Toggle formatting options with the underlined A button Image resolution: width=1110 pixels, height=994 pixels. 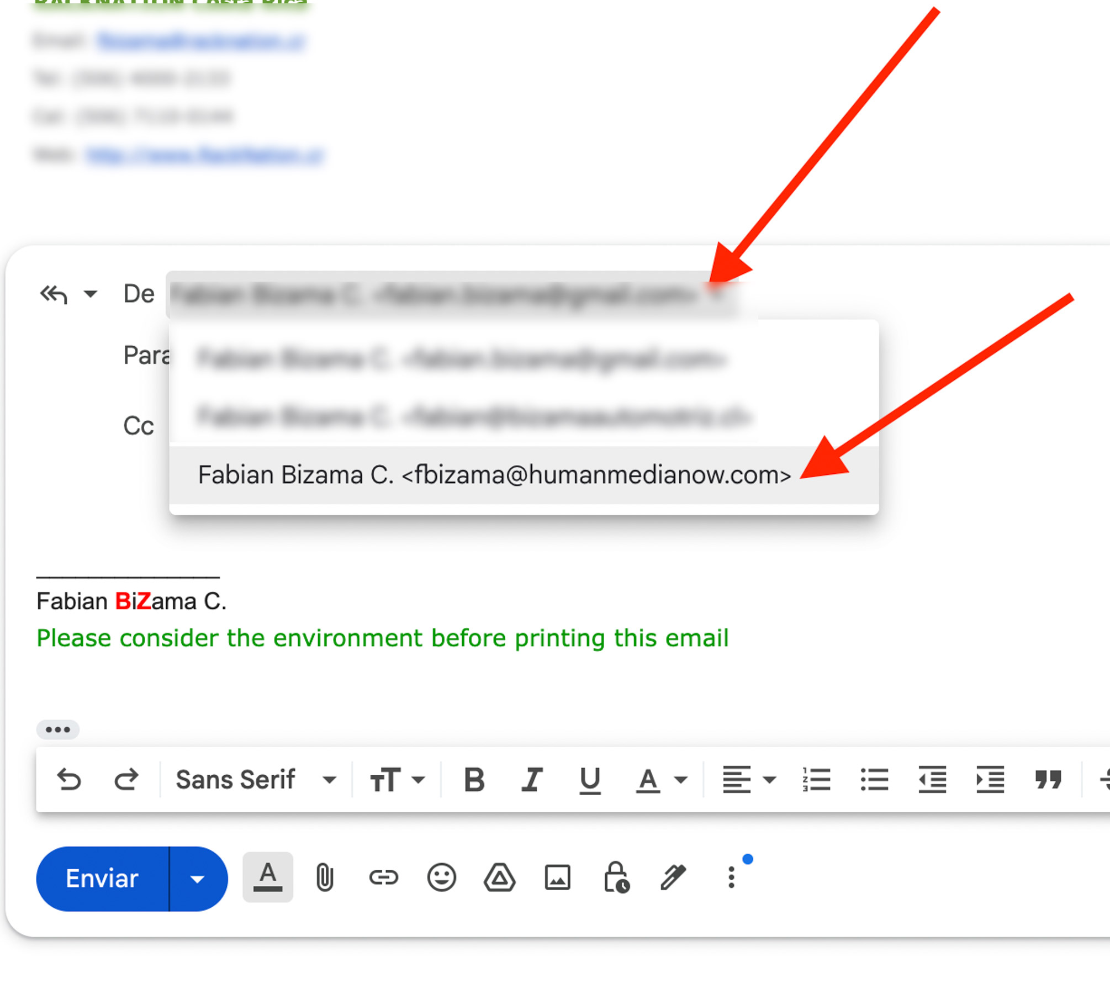click(268, 877)
